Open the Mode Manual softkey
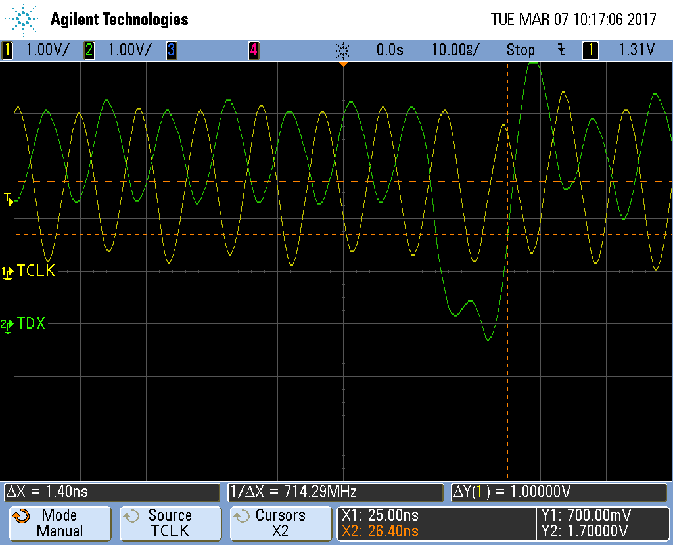 click(59, 523)
